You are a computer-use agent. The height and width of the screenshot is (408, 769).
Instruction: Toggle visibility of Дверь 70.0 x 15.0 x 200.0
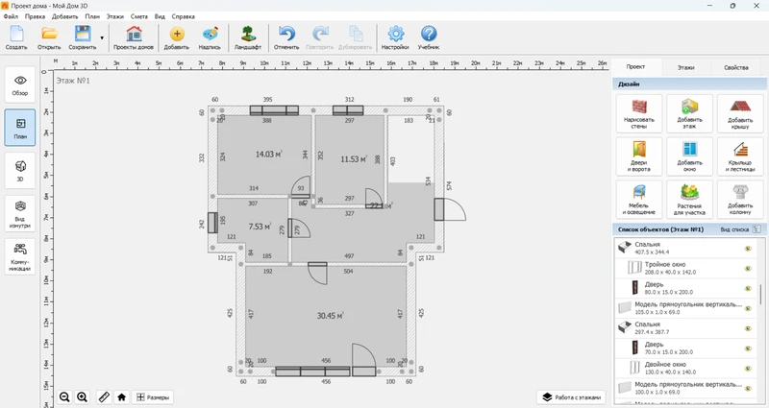click(748, 348)
